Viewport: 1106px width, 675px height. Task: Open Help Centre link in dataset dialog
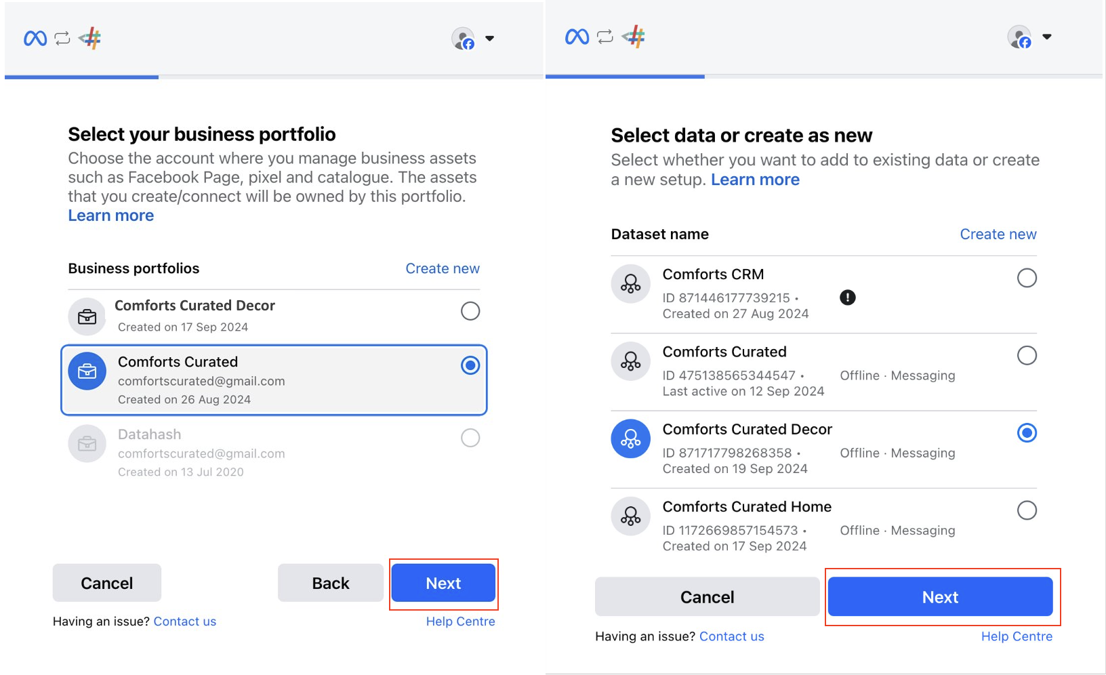coord(1017,636)
